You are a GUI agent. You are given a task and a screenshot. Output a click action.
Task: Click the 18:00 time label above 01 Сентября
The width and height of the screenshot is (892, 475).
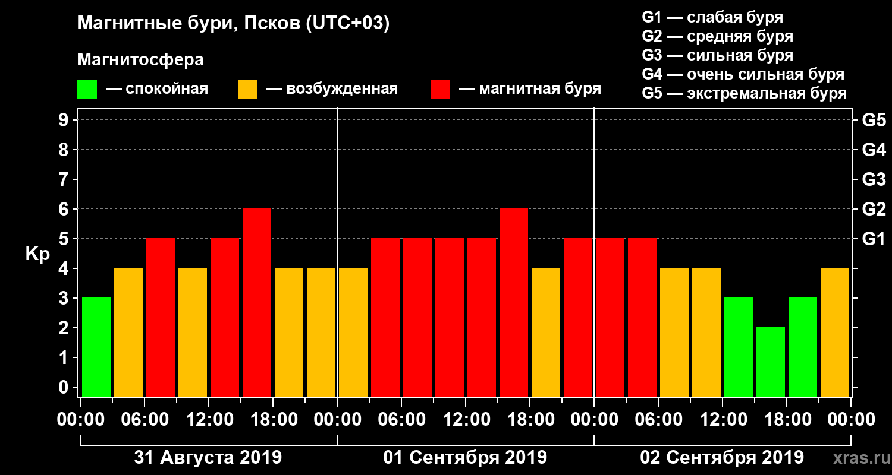(530, 419)
